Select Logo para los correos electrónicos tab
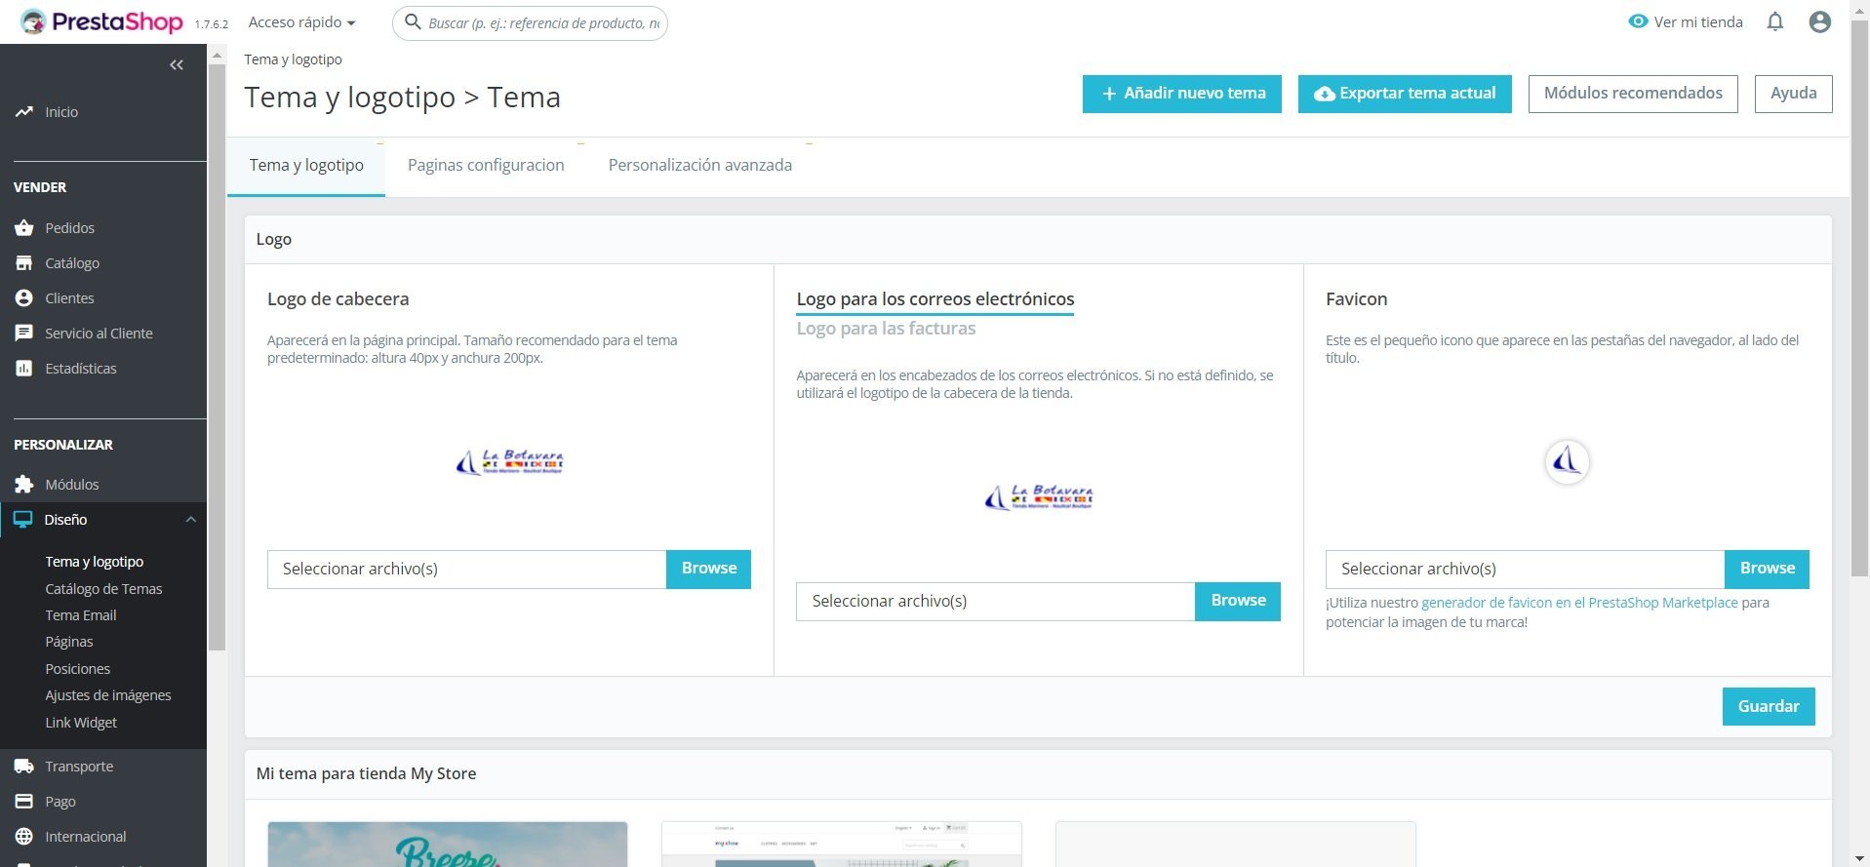1870x867 pixels. tap(935, 299)
